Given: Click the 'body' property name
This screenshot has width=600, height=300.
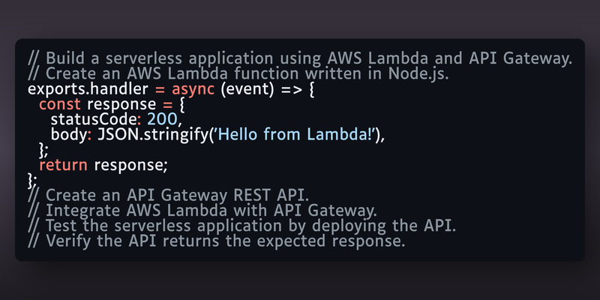Looking at the screenshot, I should point(69,135).
